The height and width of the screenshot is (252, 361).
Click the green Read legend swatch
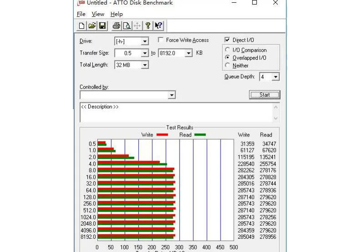pos(200,135)
